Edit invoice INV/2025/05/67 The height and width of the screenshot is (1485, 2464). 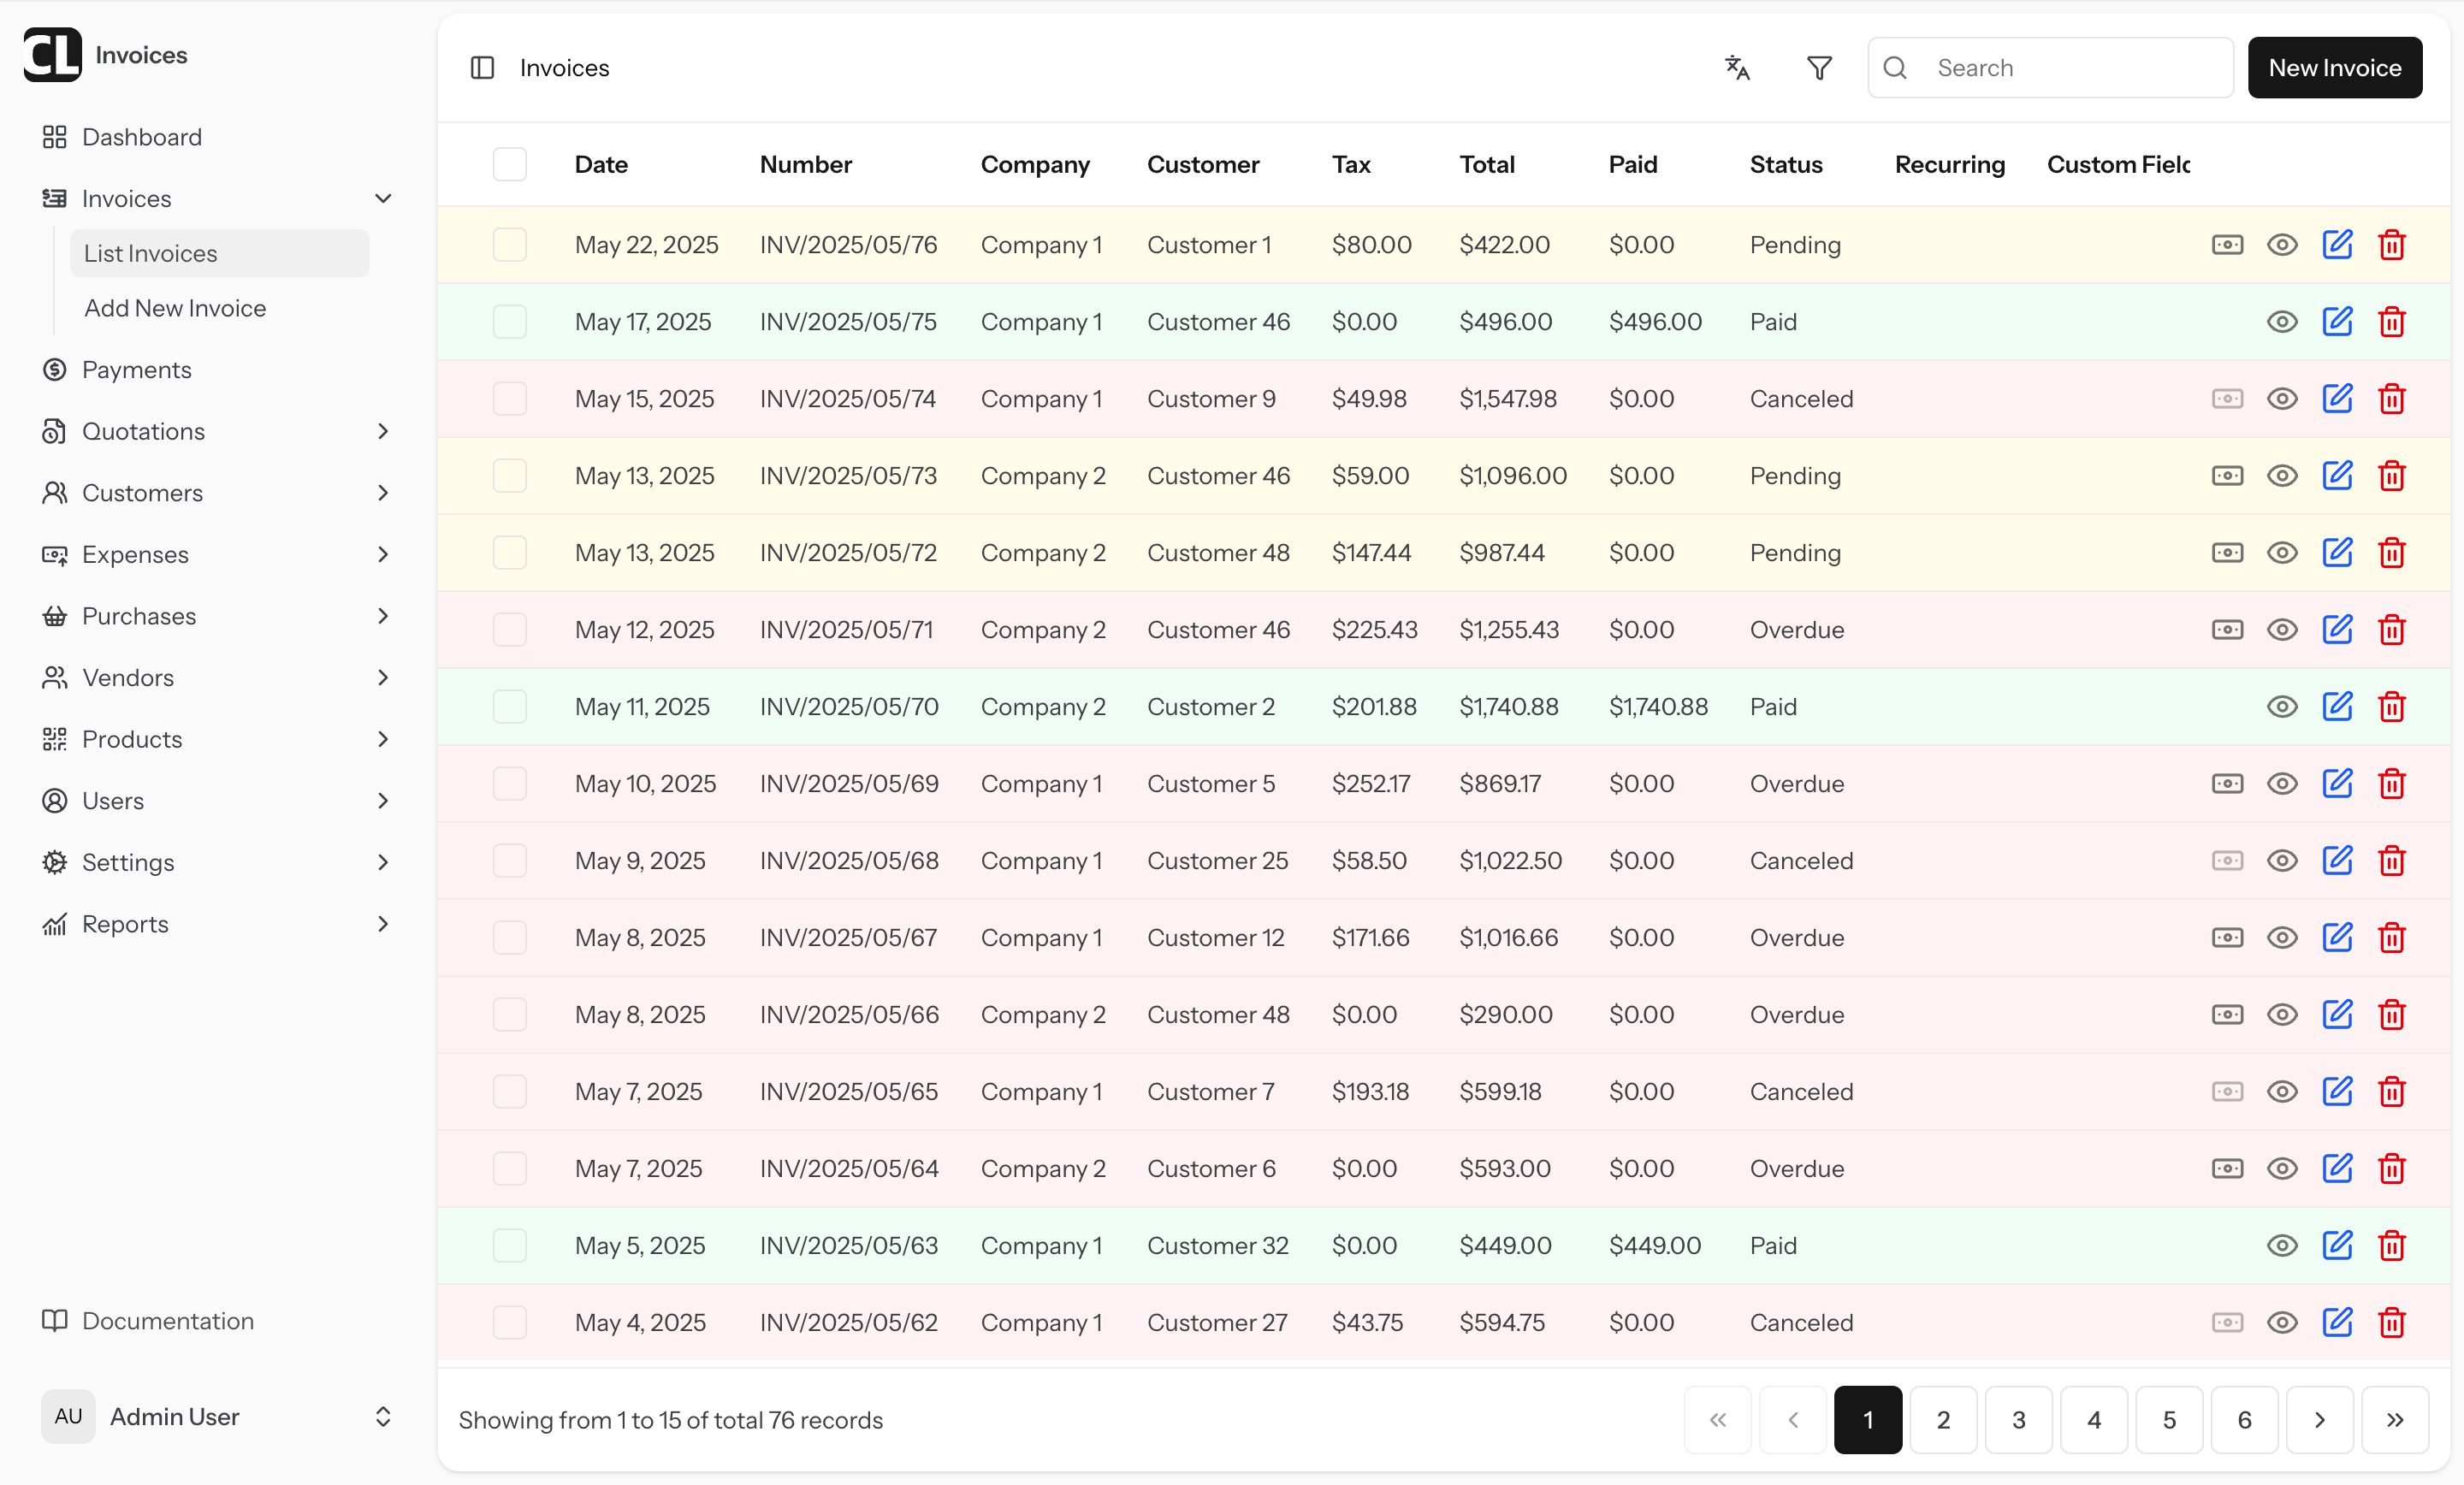pos(2337,938)
